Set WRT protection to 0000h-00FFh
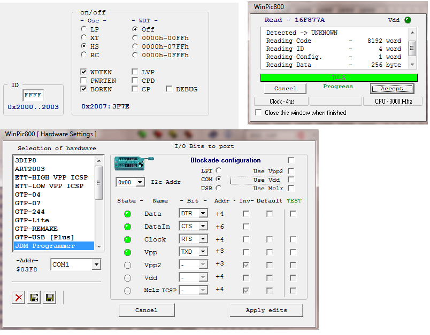The width and height of the screenshot is (430, 335). click(x=135, y=38)
